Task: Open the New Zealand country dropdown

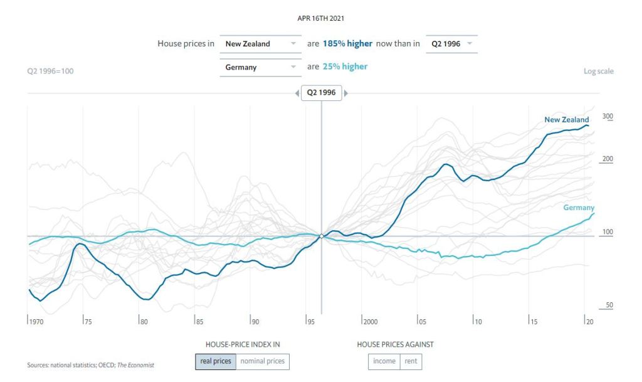Action: pos(261,44)
